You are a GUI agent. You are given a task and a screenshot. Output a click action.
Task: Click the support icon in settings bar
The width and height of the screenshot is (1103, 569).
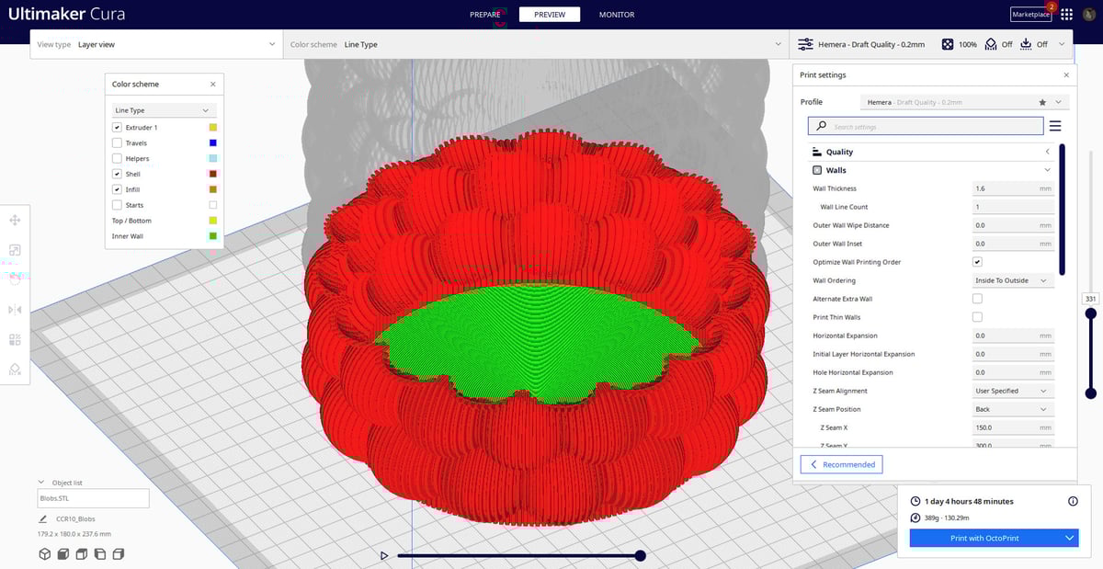tap(991, 44)
